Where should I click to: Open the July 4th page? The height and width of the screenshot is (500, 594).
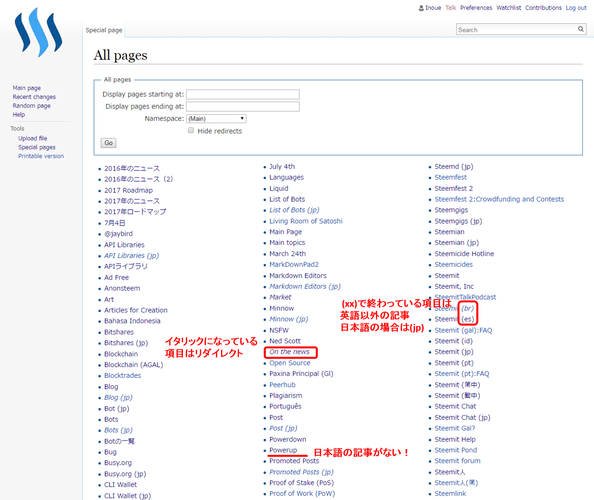pos(282,166)
